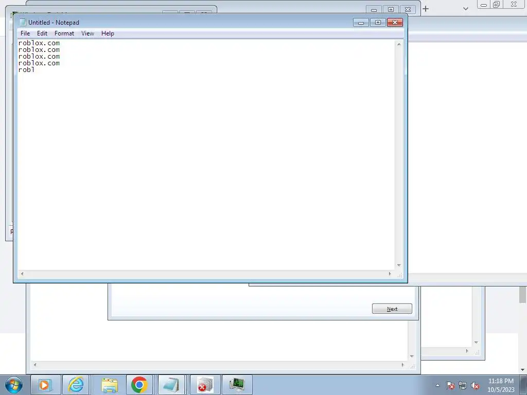Click the Notepad horizontal scrollbar left arrow
The height and width of the screenshot is (395, 527).
22,274
